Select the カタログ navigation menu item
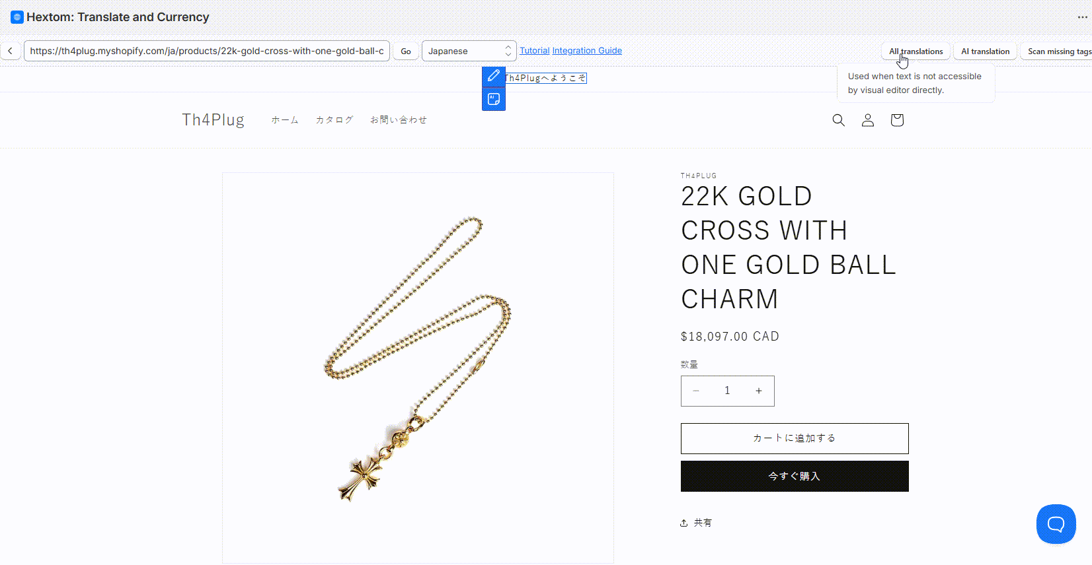 point(334,120)
